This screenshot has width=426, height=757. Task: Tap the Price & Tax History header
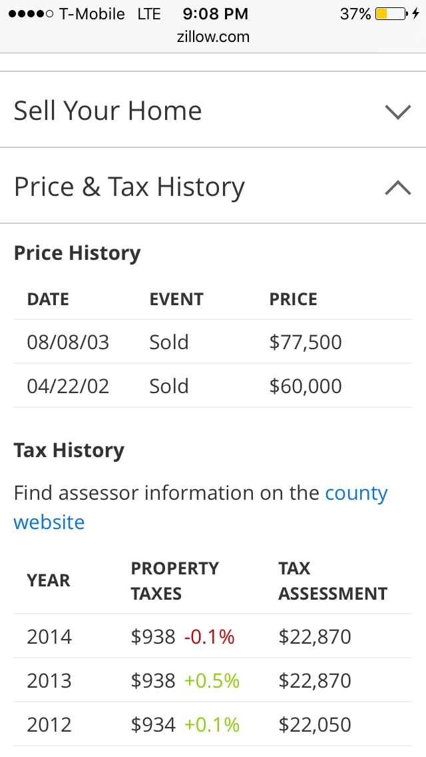point(130,187)
